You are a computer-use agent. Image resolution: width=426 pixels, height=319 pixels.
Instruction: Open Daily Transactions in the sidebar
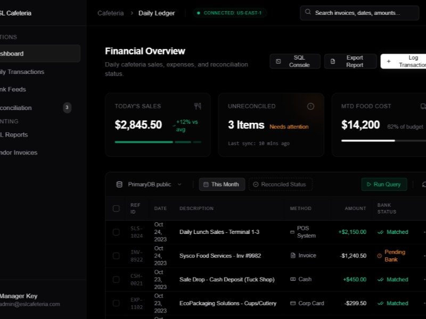point(21,72)
